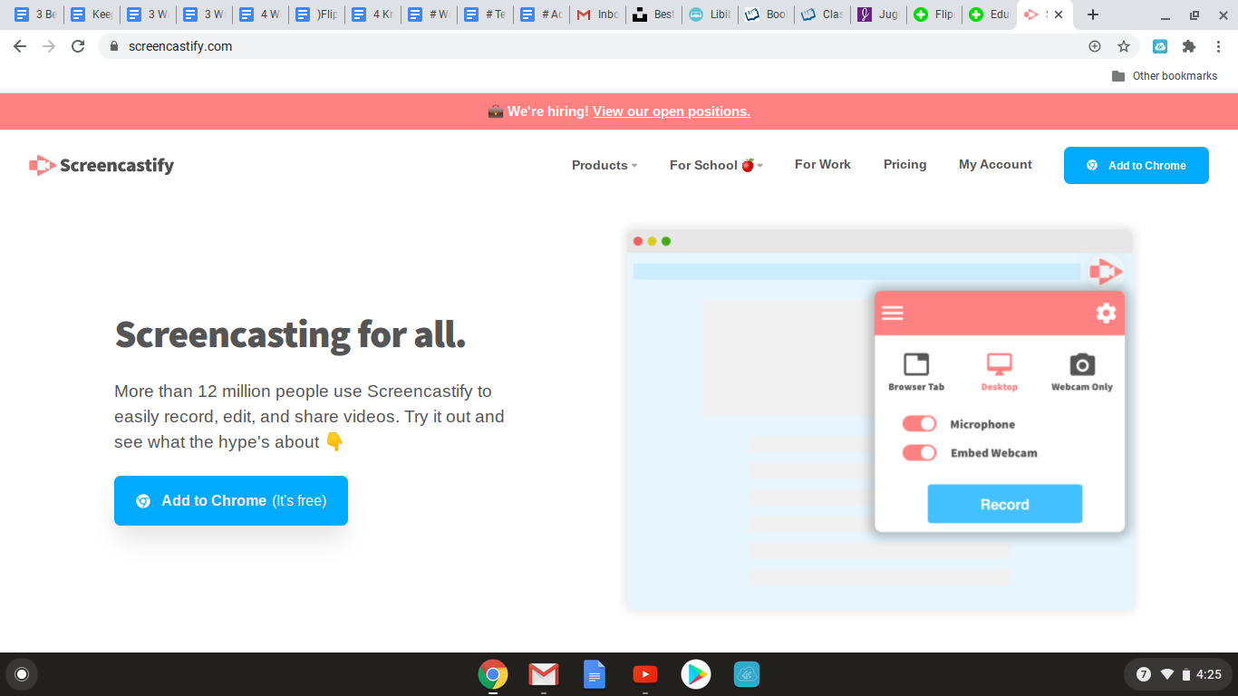Switch to the Gmail Inbox tab
This screenshot has width=1238, height=696.
coord(597,14)
